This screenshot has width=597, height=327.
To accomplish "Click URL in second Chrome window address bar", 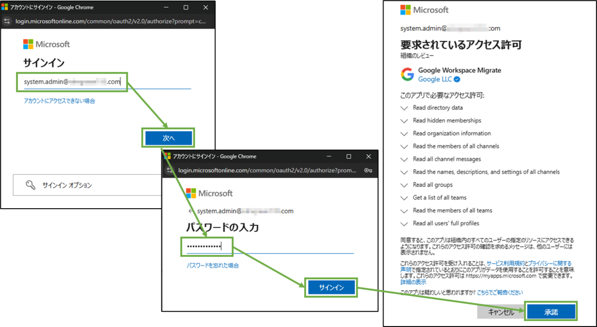I will pyautogui.click(x=267, y=170).
